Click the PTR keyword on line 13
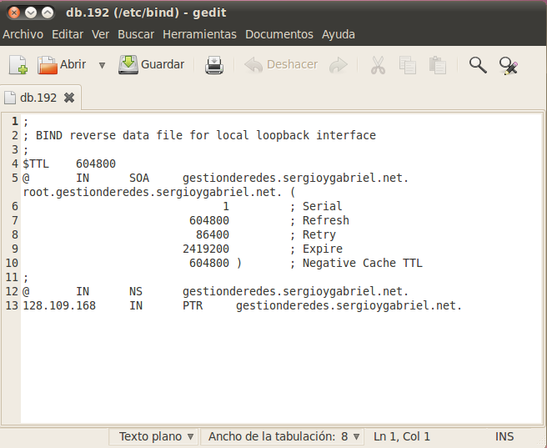 tap(193, 305)
